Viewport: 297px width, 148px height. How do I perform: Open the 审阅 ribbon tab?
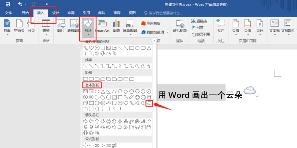click(x=117, y=13)
